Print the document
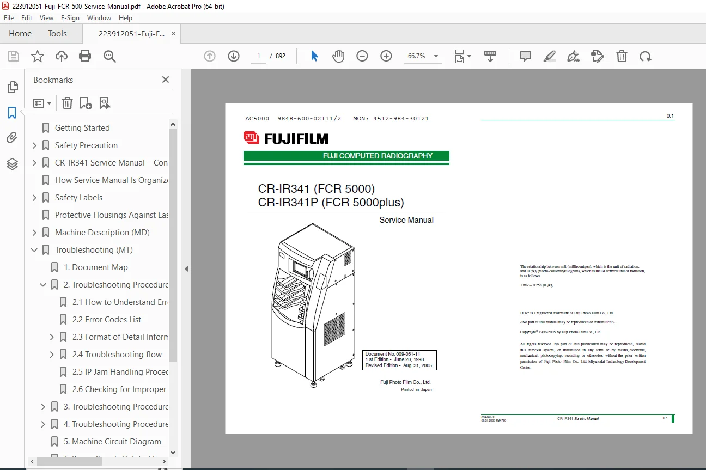The width and height of the screenshot is (706, 470). coord(85,56)
